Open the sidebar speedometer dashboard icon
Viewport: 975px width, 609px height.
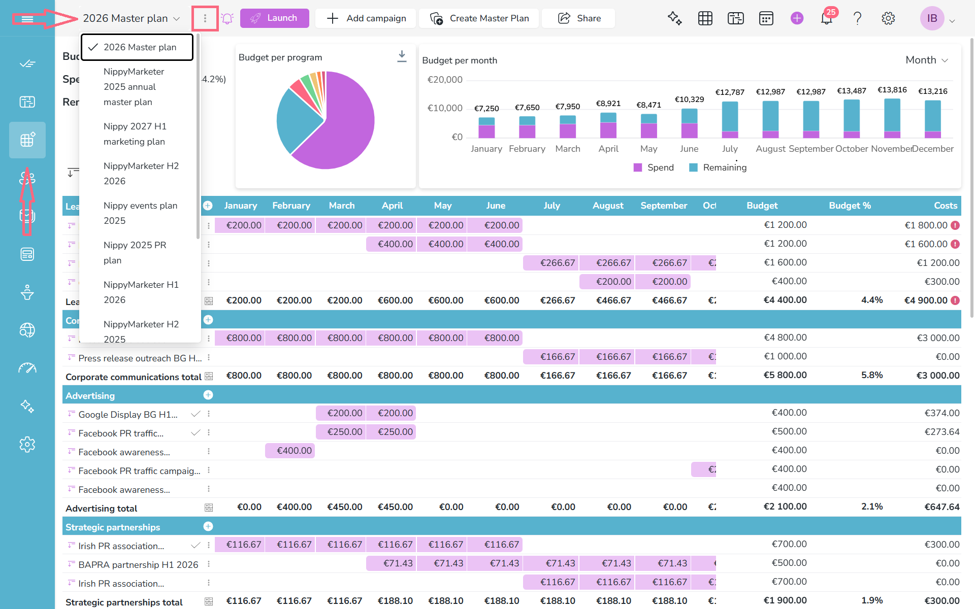point(27,368)
